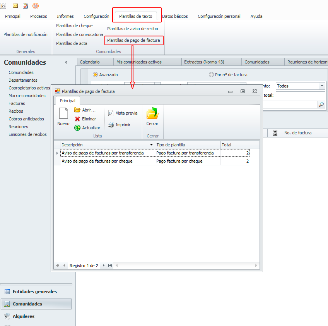Go to next record arrow
The image size is (328, 326).
point(103,266)
